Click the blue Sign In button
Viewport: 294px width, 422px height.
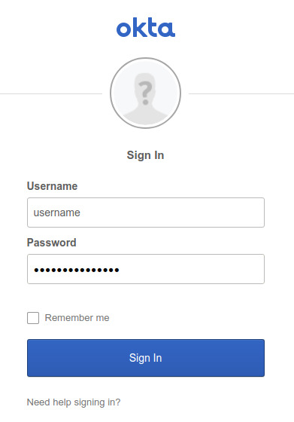(x=146, y=358)
